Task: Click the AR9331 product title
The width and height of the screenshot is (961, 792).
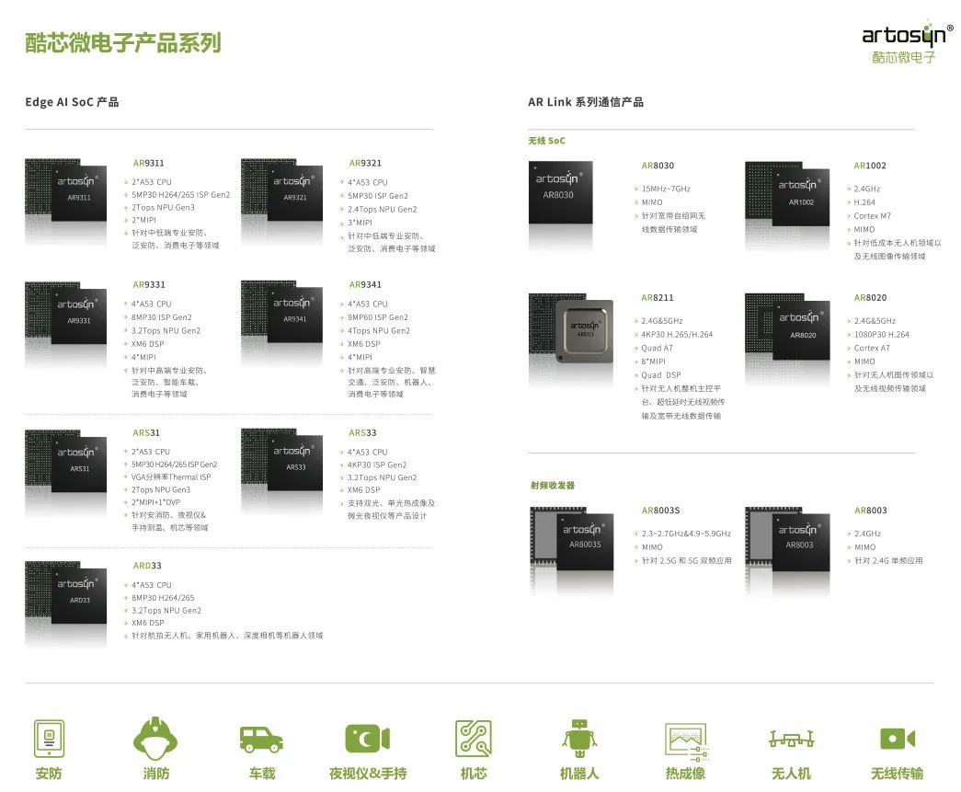Action: pos(148,284)
